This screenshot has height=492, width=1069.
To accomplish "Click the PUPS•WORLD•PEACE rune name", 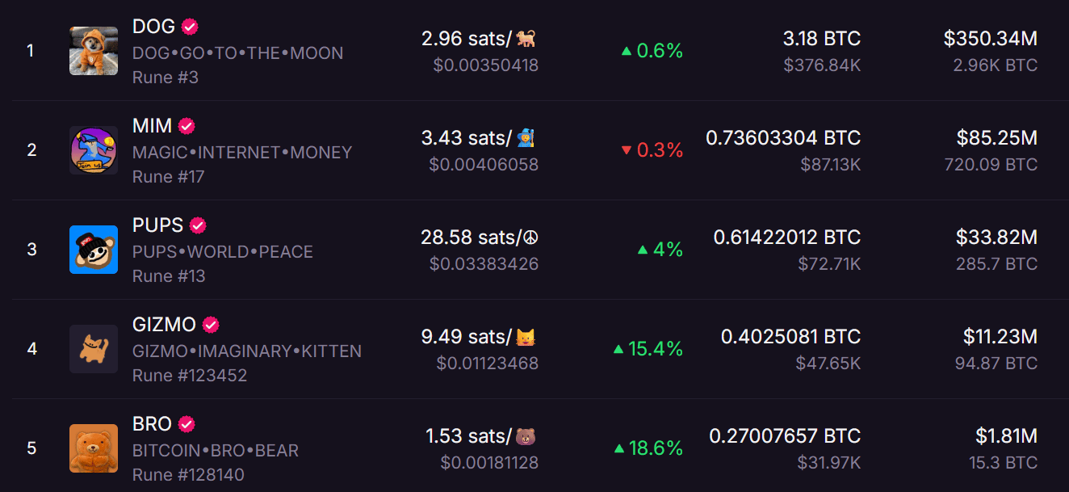I will [x=223, y=252].
